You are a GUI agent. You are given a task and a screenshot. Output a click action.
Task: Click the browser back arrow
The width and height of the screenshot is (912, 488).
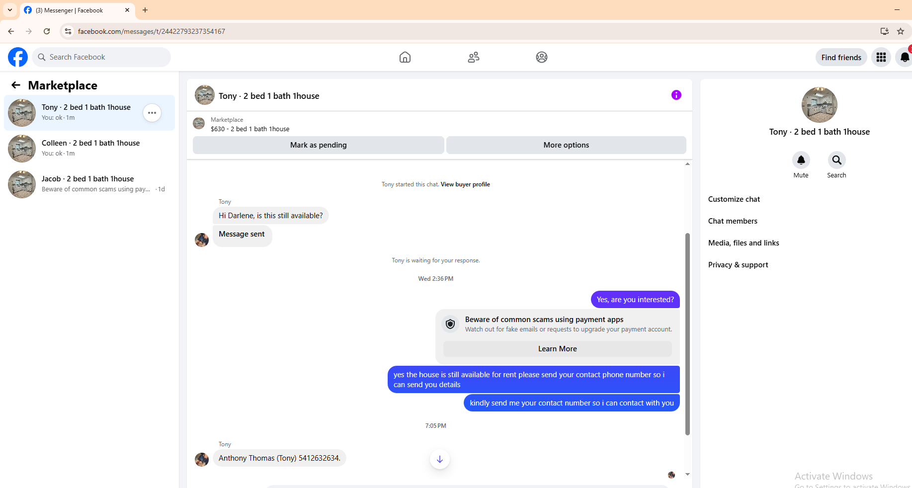coord(11,31)
